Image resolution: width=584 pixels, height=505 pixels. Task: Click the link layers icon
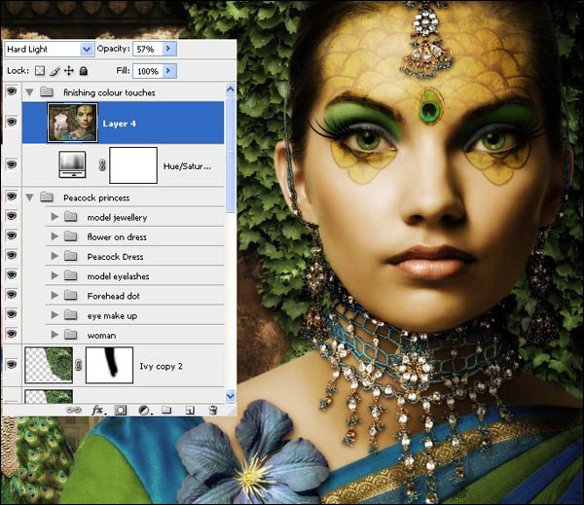point(73,410)
